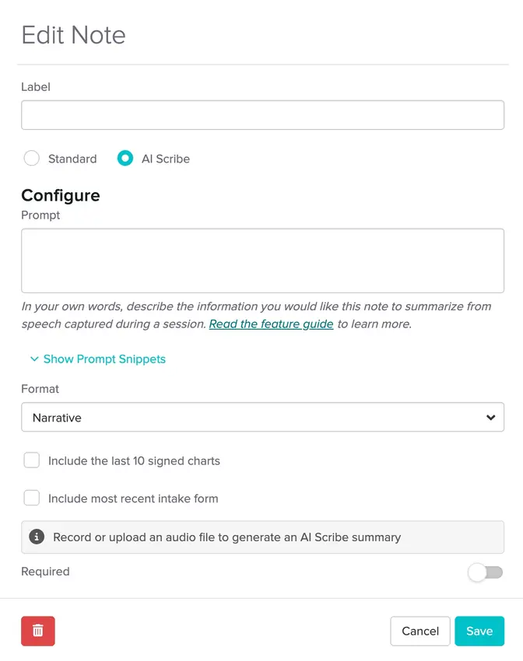This screenshot has height=661, width=523.
Task: Check Include most recent intake form
Action: (32, 498)
